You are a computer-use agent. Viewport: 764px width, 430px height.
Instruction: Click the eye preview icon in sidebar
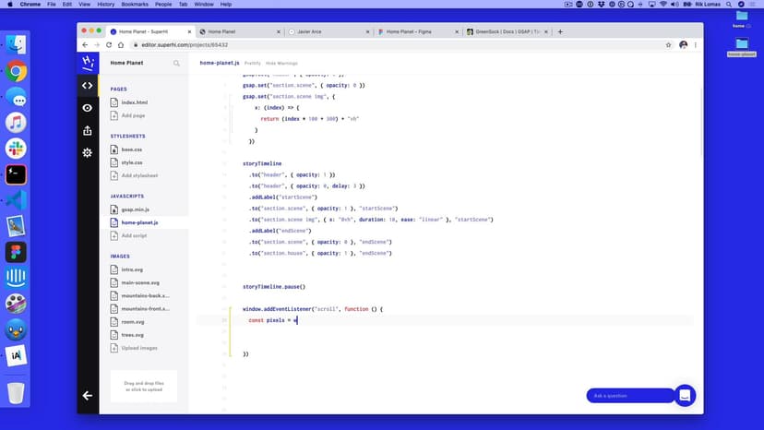[88, 108]
